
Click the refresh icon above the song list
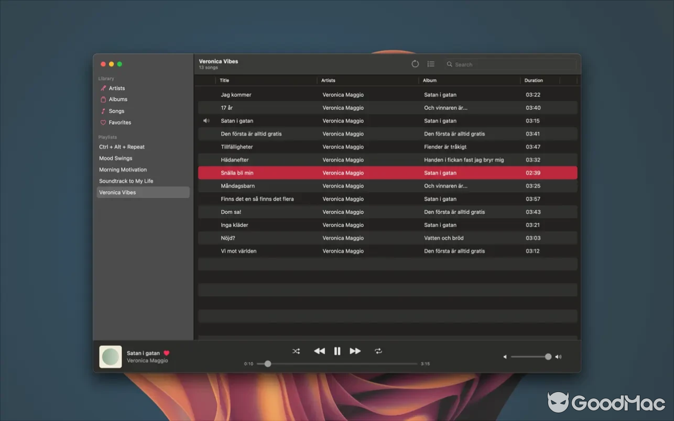point(415,64)
